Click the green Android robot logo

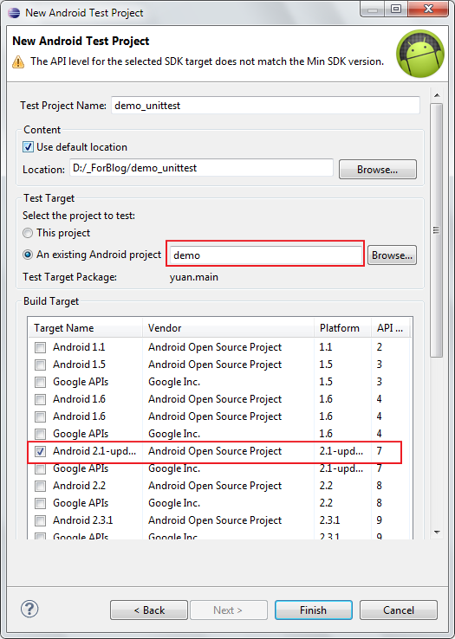click(x=420, y=54)
